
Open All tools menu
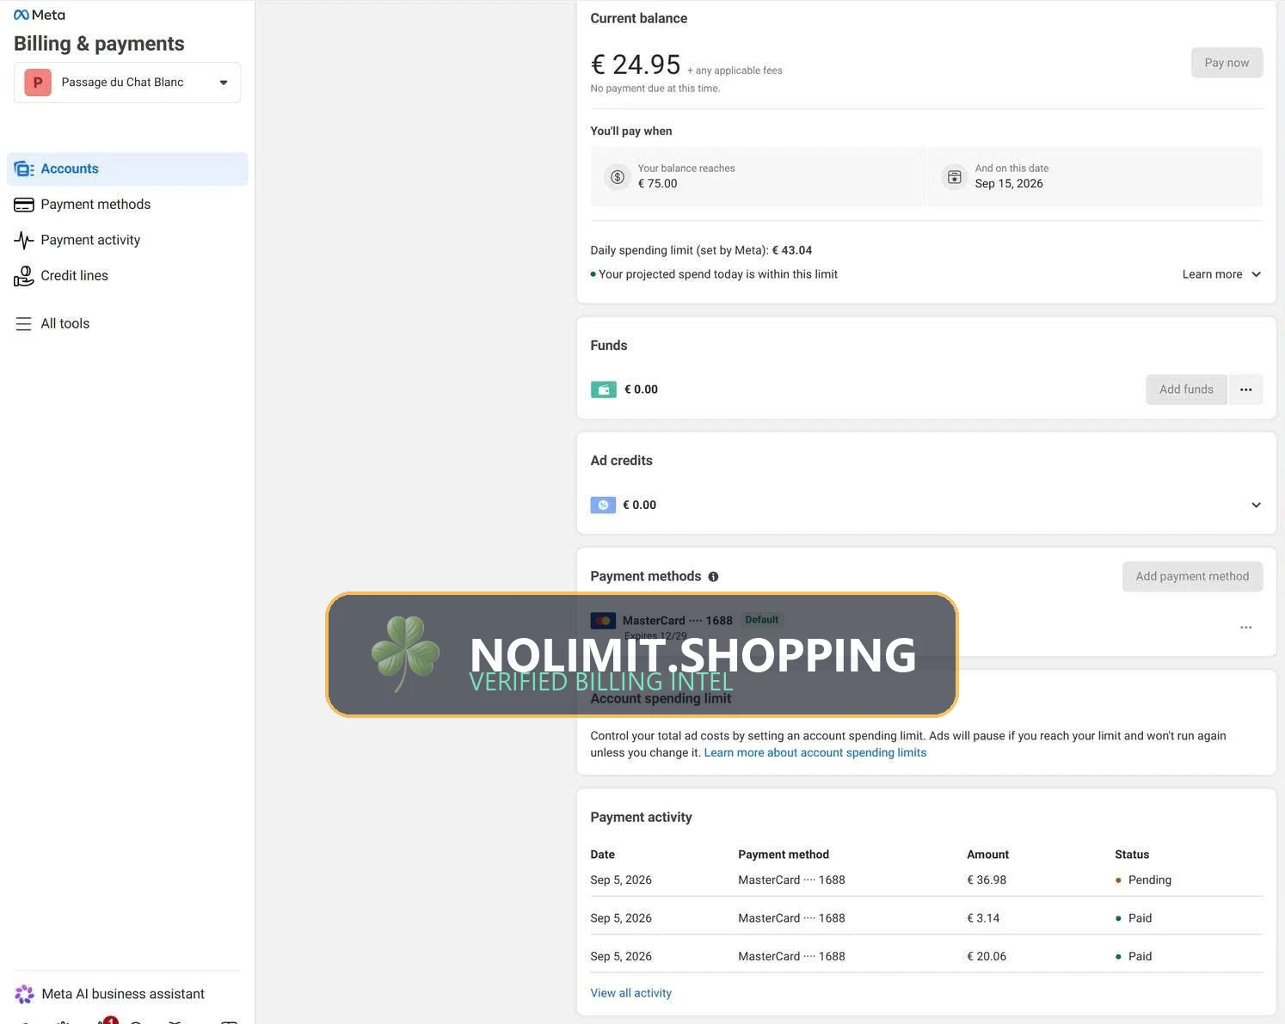[x=127, y=324]
